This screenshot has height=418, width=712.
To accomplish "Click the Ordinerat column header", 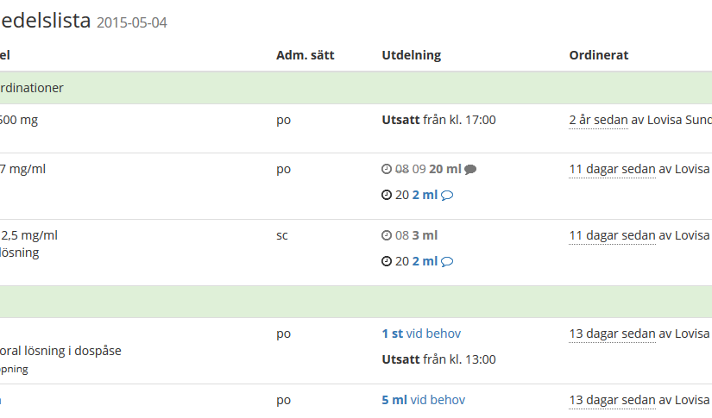I will pos(598,55).
